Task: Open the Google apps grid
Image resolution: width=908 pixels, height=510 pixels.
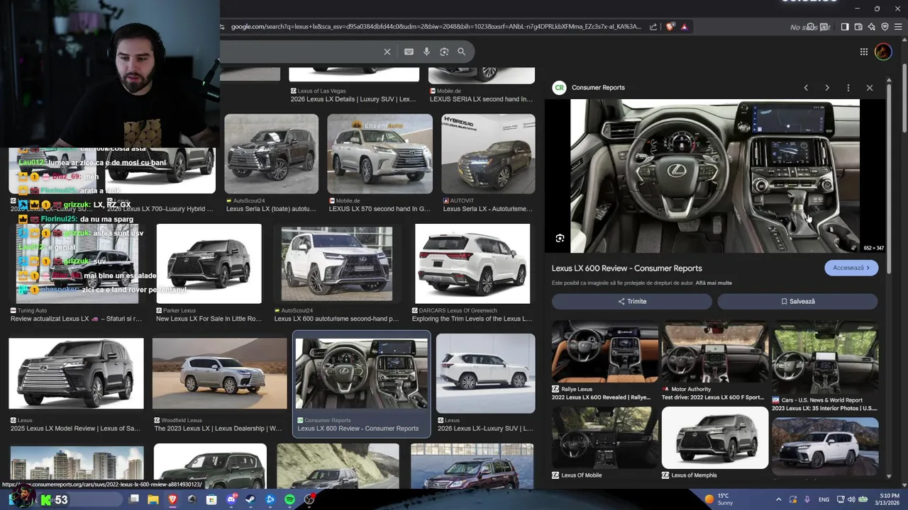Action: click(x=863, y=52)
